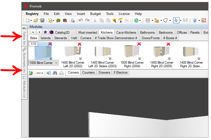Copy with the two-pages icon
This screenshot has height=140, width=211.
[102, 20]
